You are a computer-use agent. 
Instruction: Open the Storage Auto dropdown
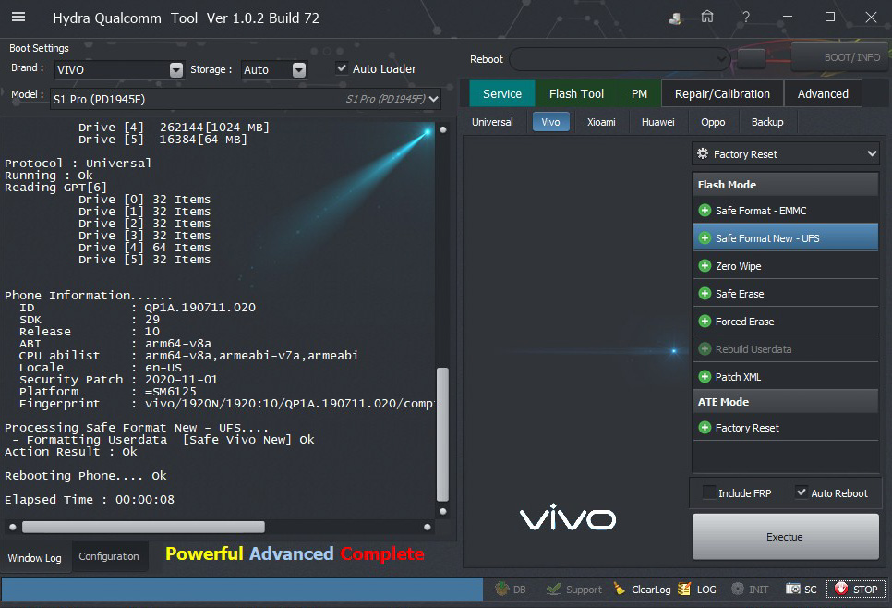(x=298, y=70)
